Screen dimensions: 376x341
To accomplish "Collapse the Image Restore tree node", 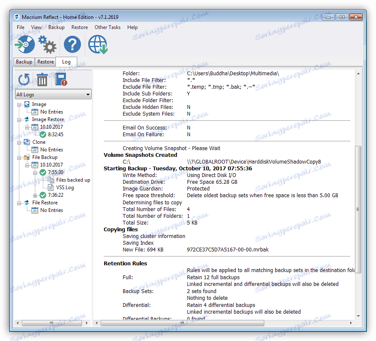I will pos(19,120).
